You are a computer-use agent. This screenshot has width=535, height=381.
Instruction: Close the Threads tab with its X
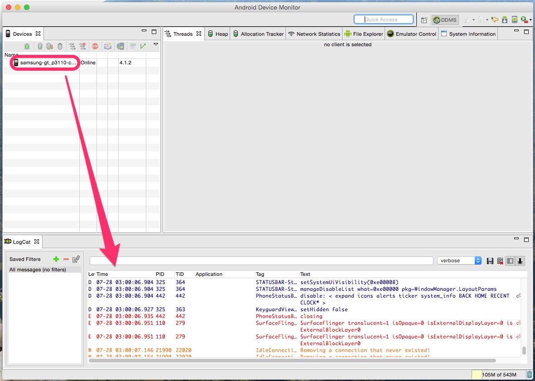(x=199, y=34)
